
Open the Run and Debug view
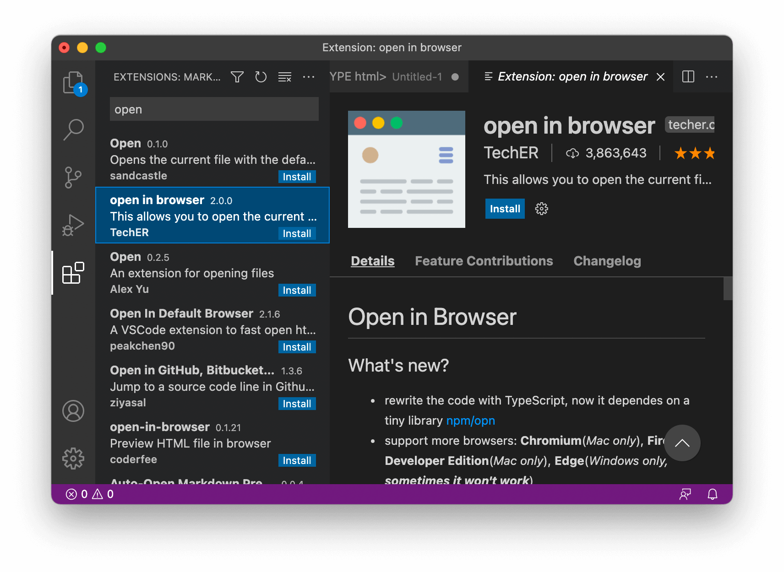pyautogui.click(x=73, y=225)
